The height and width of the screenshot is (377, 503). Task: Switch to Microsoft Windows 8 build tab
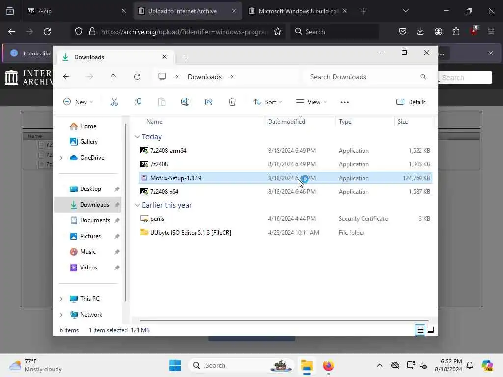click(x=298, y=11)
